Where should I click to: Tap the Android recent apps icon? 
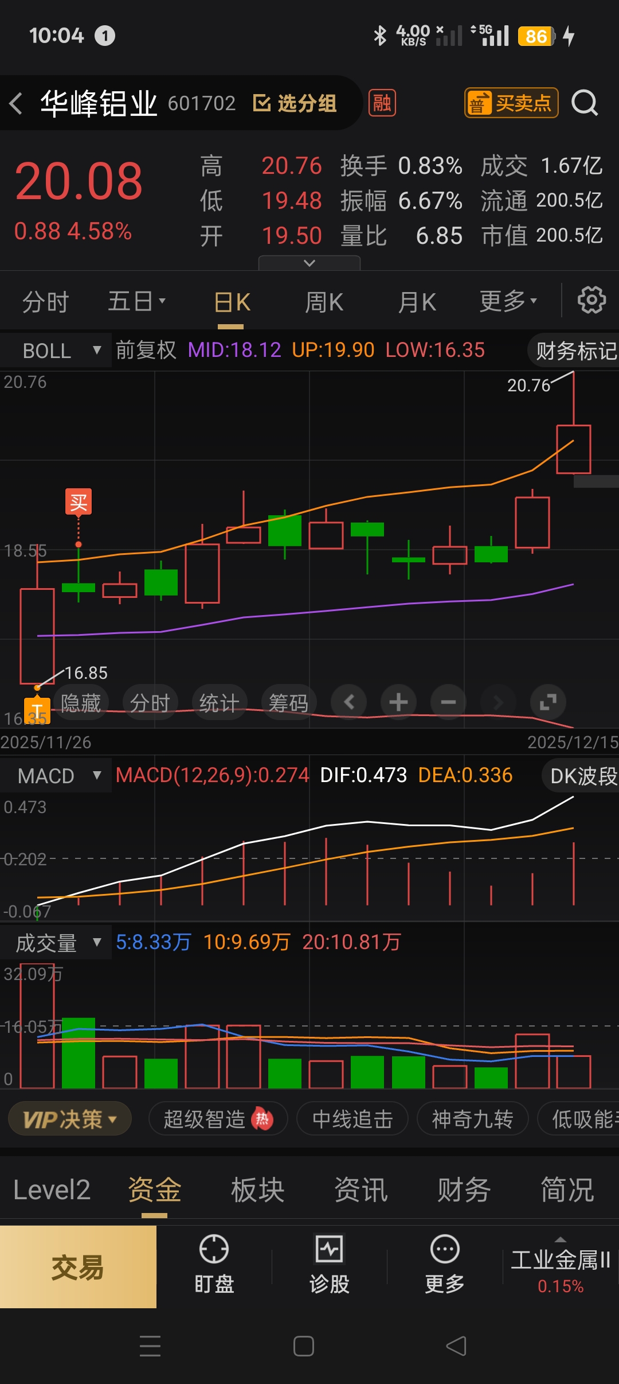coord(150,1346)
